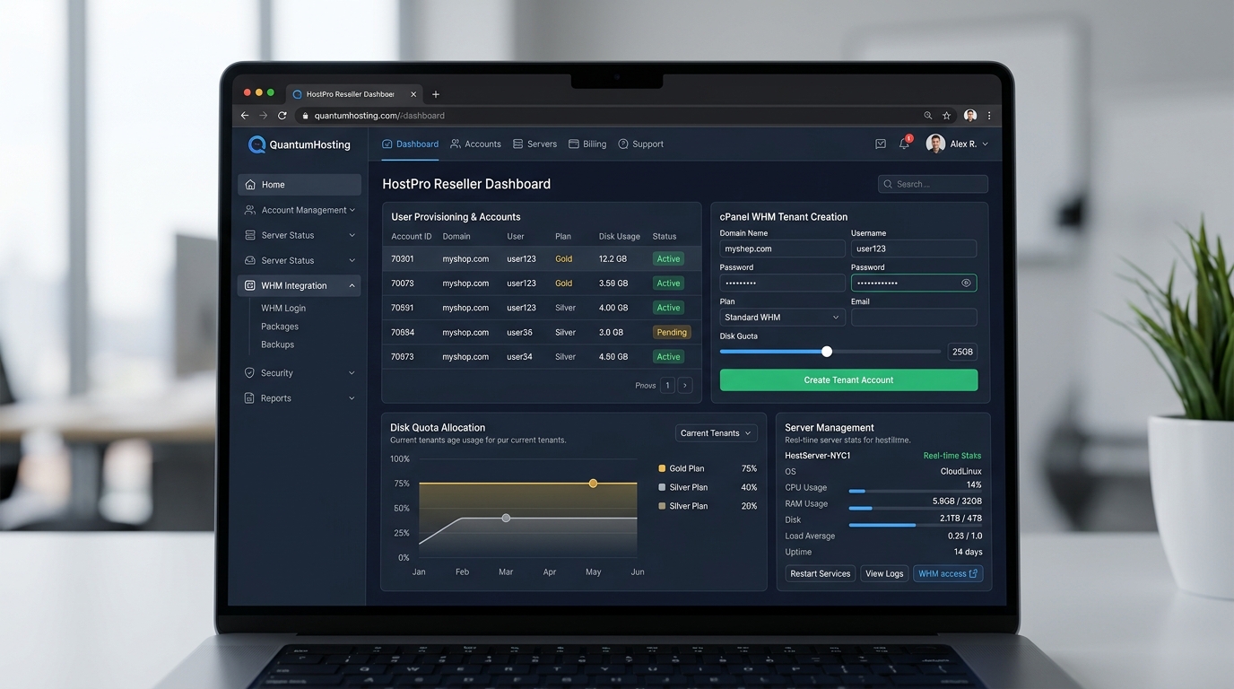
Task: Click the Silver Plan 40% legend swatch
Action: pos(662,487)
